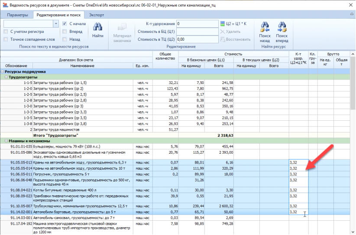Enable the Вперед checkbox

click(x=65, y=32)
